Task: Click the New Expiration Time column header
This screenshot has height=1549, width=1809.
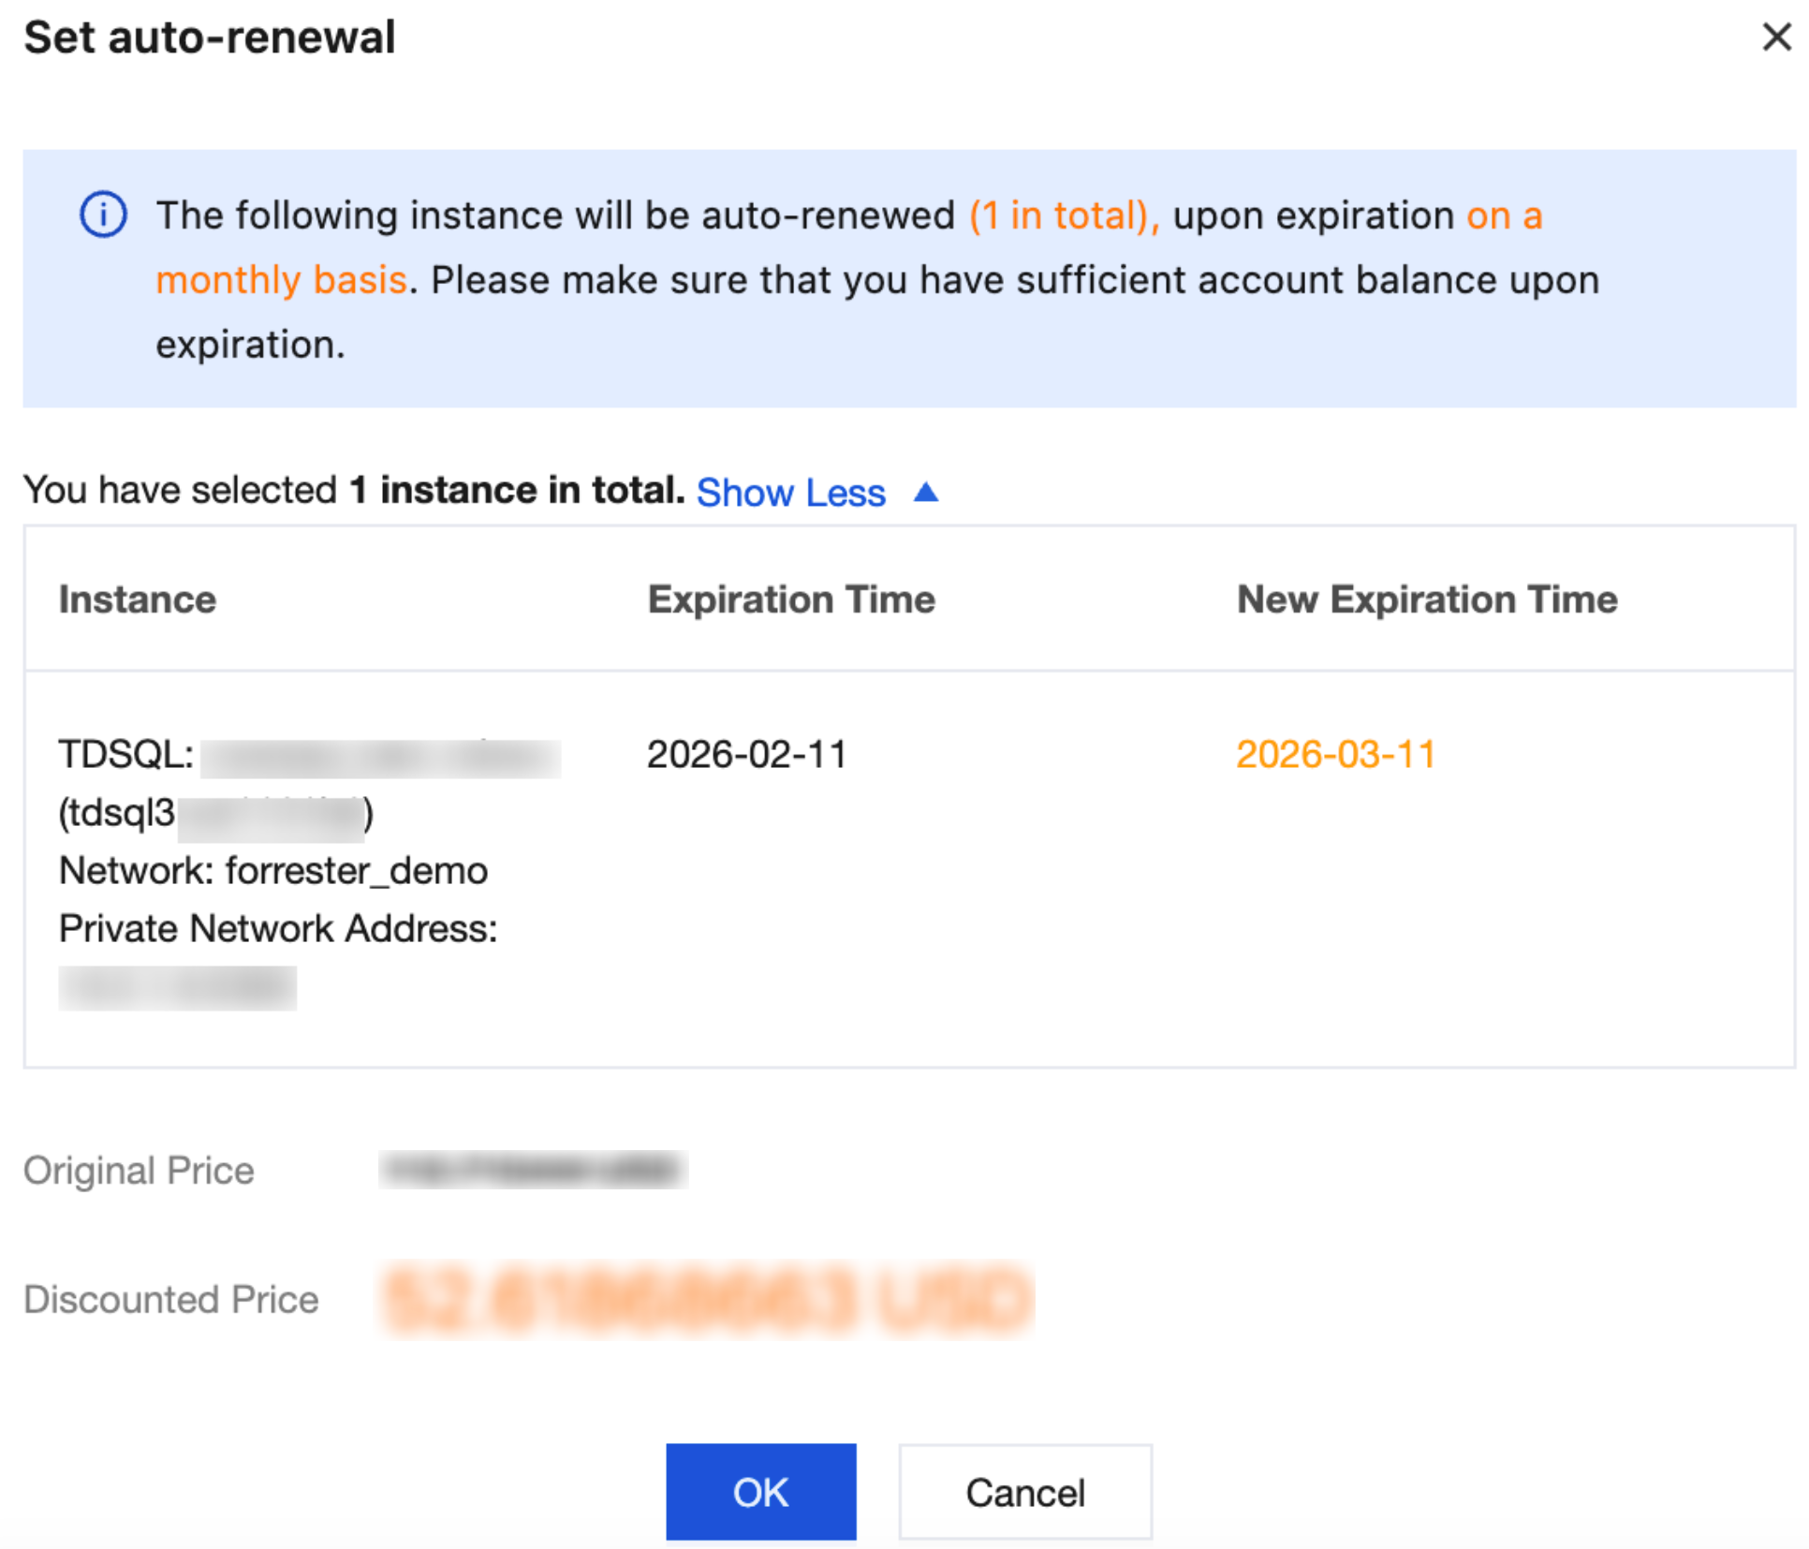Action: pyautogui.click(x=1427, y=599)
